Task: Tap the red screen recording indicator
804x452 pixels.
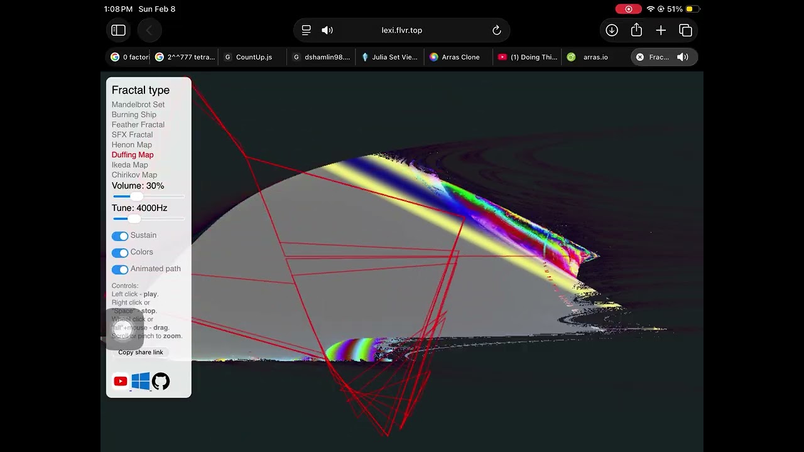Action: coord(629,9)
